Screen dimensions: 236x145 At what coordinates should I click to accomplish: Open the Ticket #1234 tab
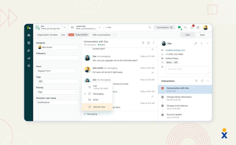click(78, 35)
